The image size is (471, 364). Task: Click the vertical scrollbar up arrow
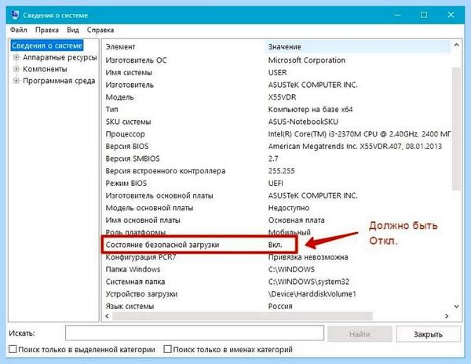[456, 45]
